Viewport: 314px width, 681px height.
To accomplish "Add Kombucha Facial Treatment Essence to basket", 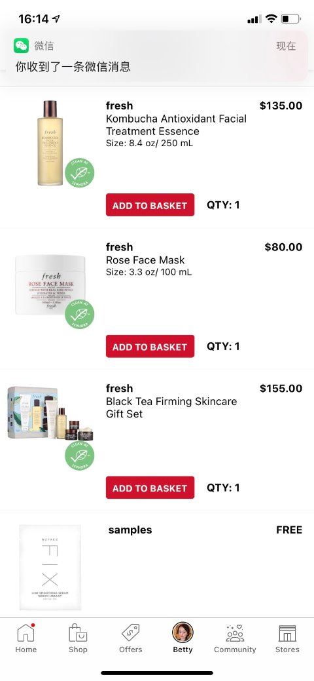I will (150, 205).
